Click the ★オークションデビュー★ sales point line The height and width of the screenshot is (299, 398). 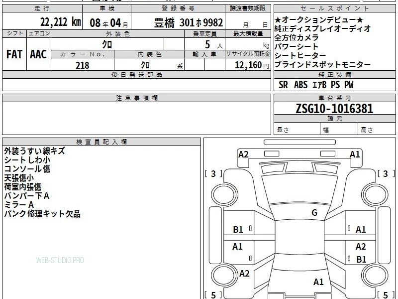click(319, 19)
